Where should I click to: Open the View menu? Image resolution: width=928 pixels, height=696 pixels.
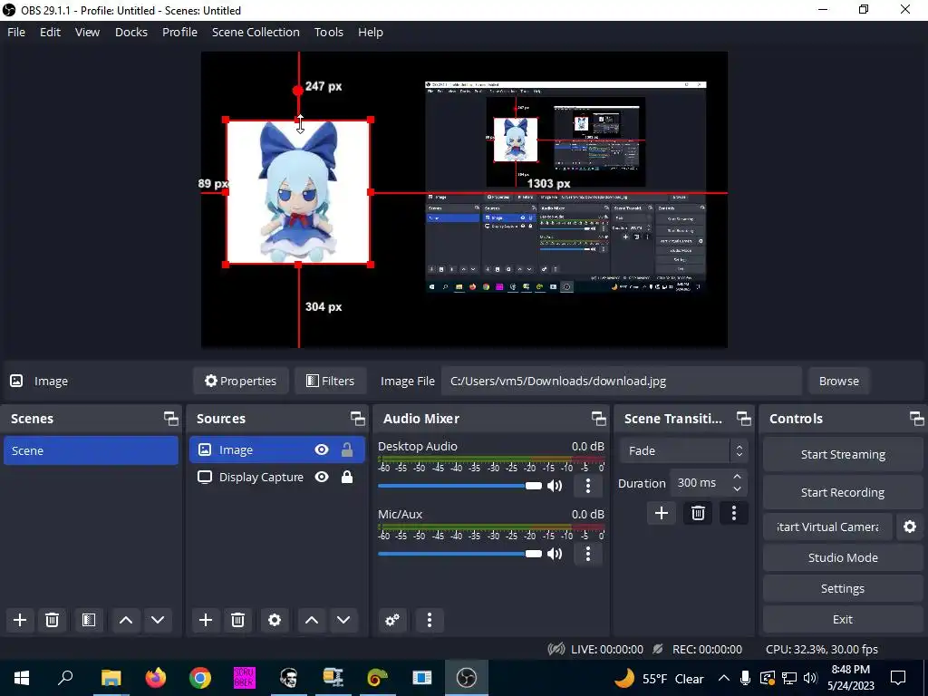coord(87,32)
